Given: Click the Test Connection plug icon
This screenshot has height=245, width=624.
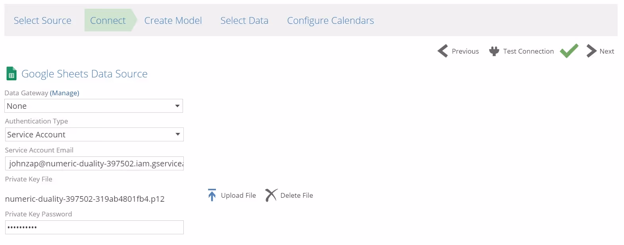Looking at the screenshot, I should tap(494, 51).
